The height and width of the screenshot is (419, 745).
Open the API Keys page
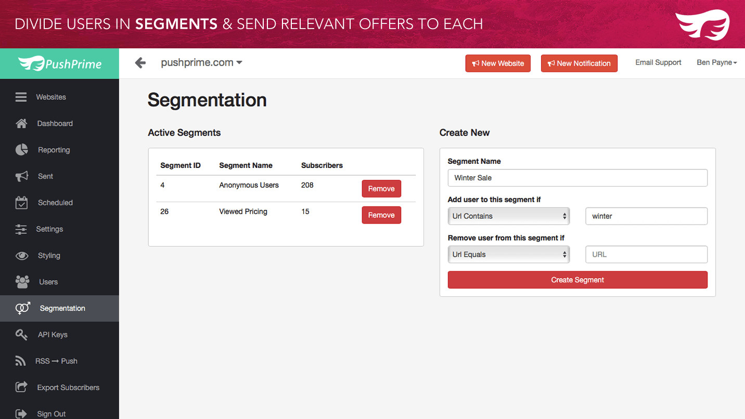coord(53,335)
